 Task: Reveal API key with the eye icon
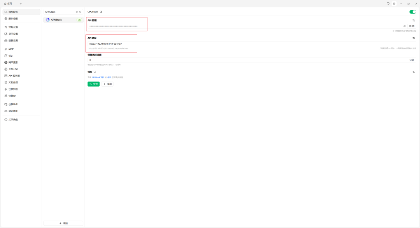405,26
